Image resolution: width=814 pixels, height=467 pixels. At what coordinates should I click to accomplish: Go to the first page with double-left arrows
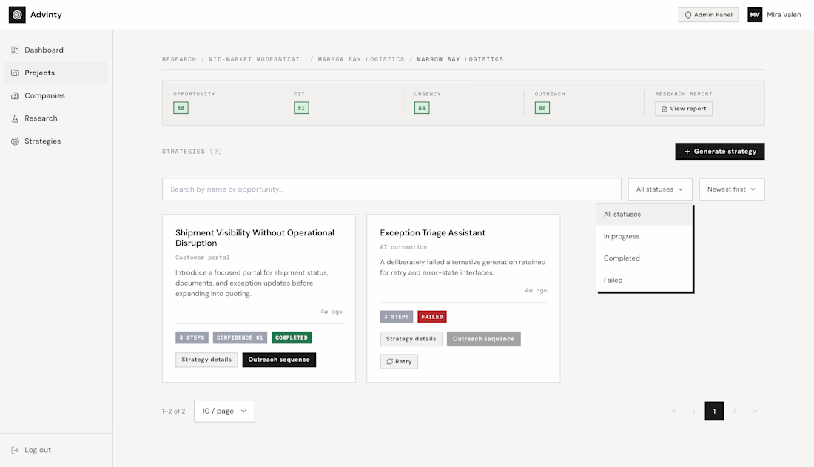pos(673,411)
